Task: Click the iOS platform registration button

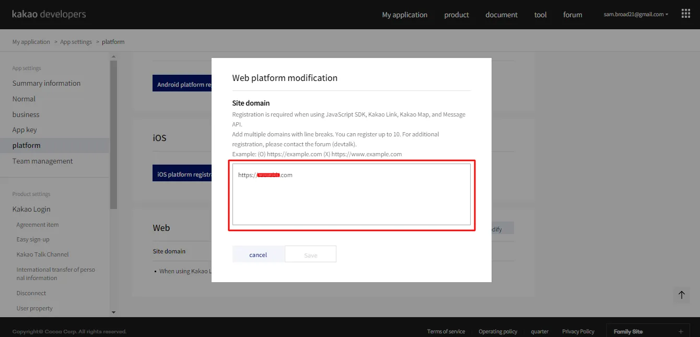Action: click(x=182, y=174)
